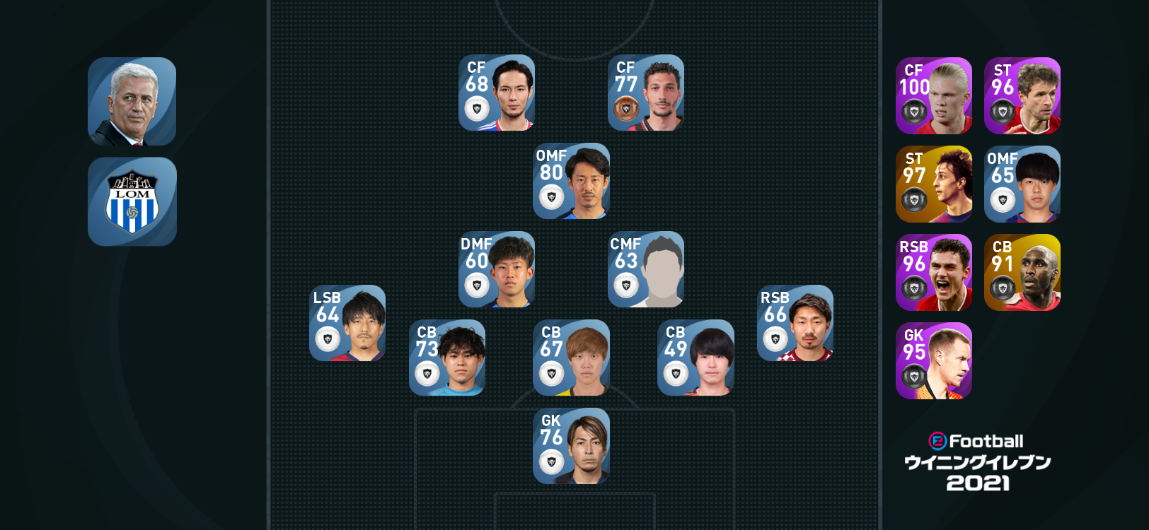Pick the OMF 65 substitute card
Image resolution: width=1149 pixels, height=530 pixels.
pyautogui.click(x=1022, y=184)
